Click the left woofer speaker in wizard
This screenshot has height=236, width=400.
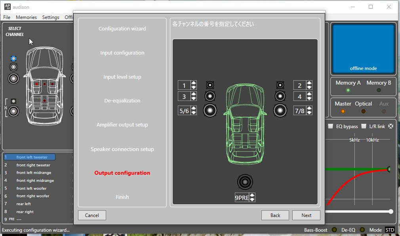(210, 111)
